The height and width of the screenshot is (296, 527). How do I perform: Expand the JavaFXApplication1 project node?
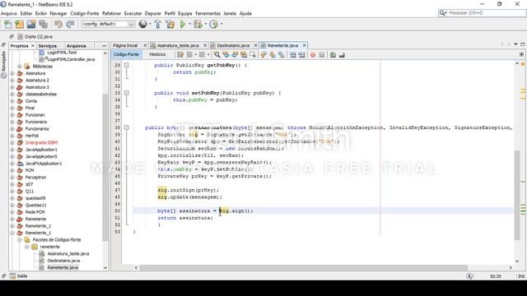point(12,164)
